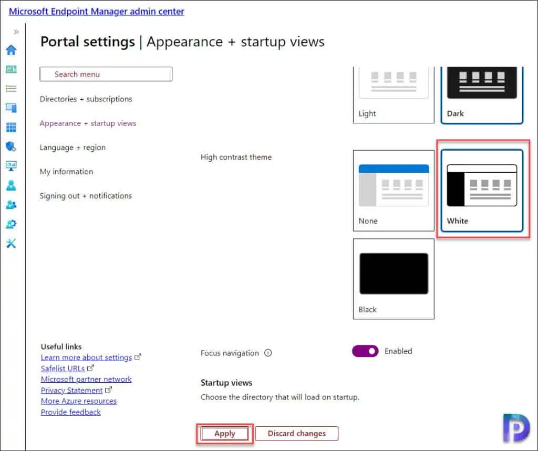538x451 pixels.
Task: Click Focus navigation label text
Action: click(230, 353)
